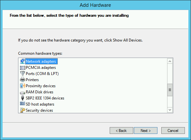191x140 pixels.
Task: Click the list's scroll up arrow
Action: click(170, 61)
